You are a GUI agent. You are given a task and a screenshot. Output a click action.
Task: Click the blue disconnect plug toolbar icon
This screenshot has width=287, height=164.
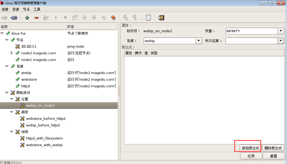[x=14, y=18]
